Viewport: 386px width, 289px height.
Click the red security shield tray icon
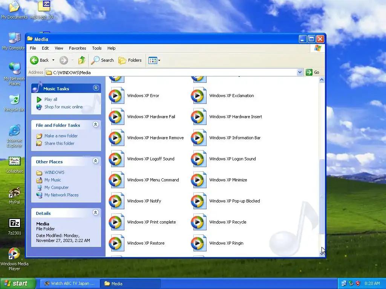358,283
